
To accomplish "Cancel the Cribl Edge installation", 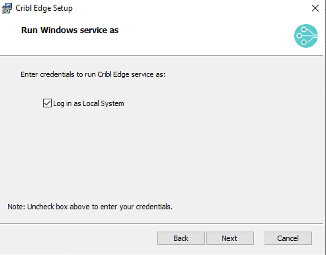I will [288, 238].
